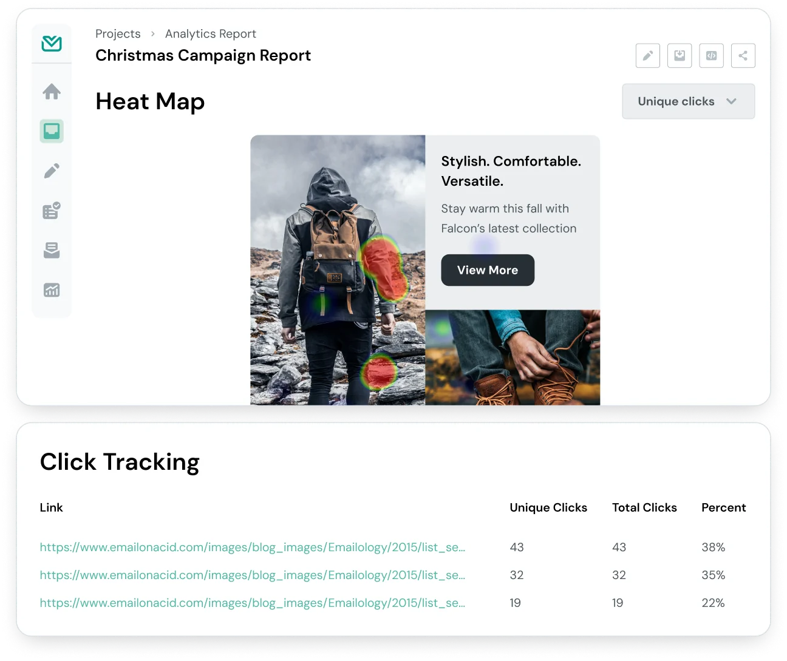Go to Home via the sidebar house icon

[52, 92]
